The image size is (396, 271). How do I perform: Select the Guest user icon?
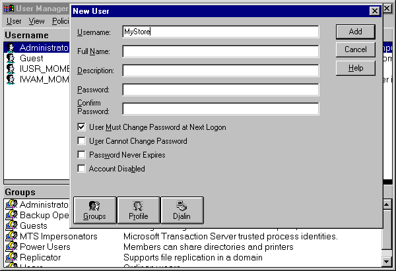[11, 59]
